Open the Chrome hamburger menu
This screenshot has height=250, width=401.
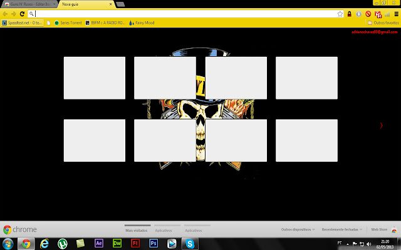coord(397,14)
